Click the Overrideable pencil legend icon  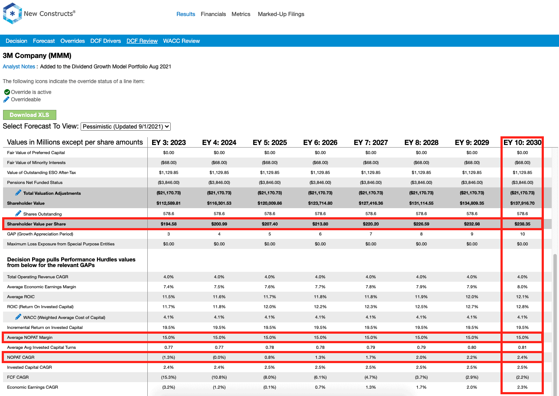(x=6, y=100)
